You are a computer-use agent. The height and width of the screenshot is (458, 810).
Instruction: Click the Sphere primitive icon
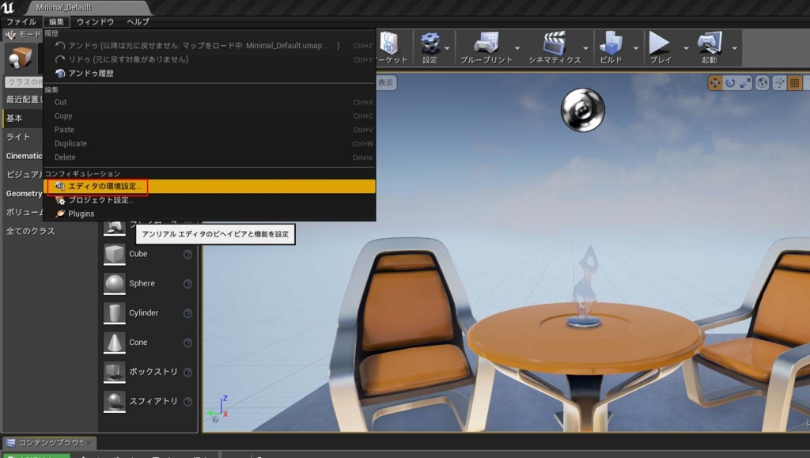(114, 283)
